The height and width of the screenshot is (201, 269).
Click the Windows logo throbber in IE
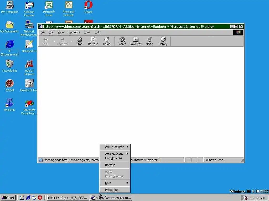pos(238,32)
